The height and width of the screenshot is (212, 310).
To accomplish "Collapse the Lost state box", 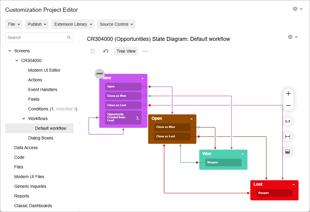I will [294, 184].
